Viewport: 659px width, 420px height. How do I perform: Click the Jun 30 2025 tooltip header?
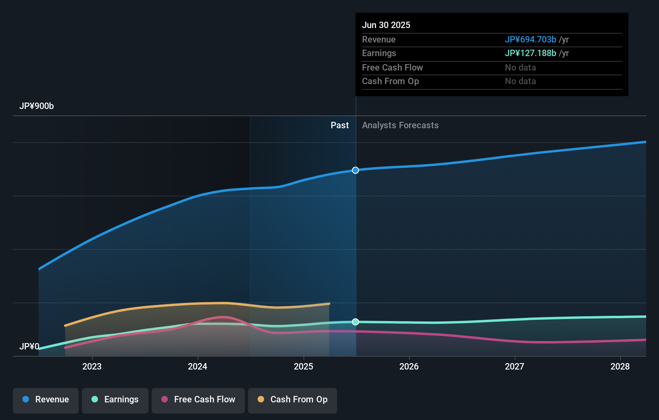pyautogui.click(x=386, y=25)
